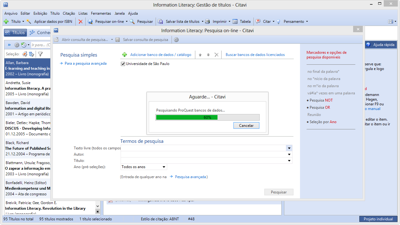Click Seleção por Ano option
400x225 pixels.
point(323,122)
